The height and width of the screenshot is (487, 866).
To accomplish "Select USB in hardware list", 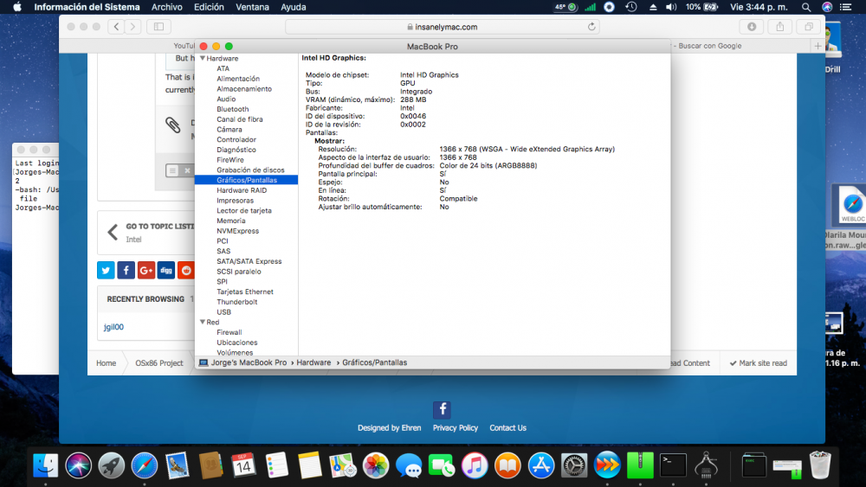I will click(223, 312).
